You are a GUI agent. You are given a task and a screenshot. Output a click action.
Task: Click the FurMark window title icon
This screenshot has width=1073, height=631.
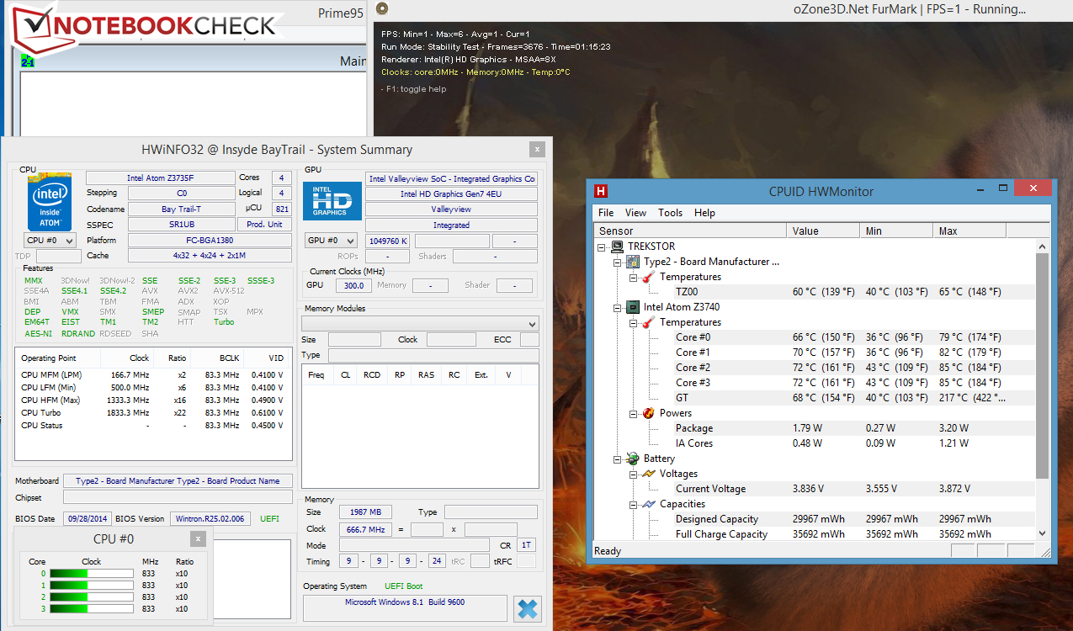click(x=382, y=9)
